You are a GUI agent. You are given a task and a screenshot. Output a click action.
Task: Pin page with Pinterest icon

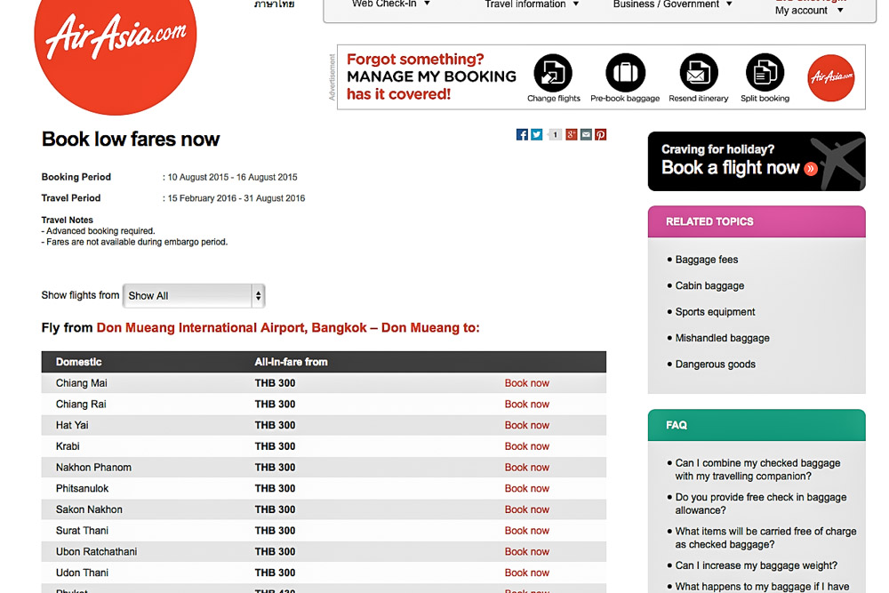[601, 135]
